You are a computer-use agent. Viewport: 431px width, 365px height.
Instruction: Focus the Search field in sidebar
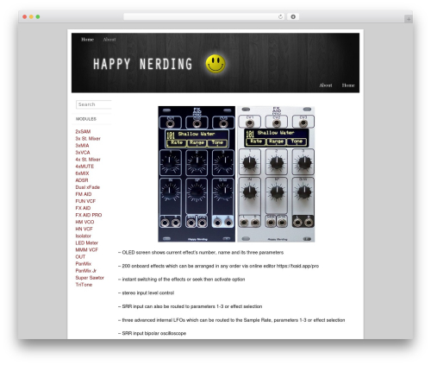94,104
